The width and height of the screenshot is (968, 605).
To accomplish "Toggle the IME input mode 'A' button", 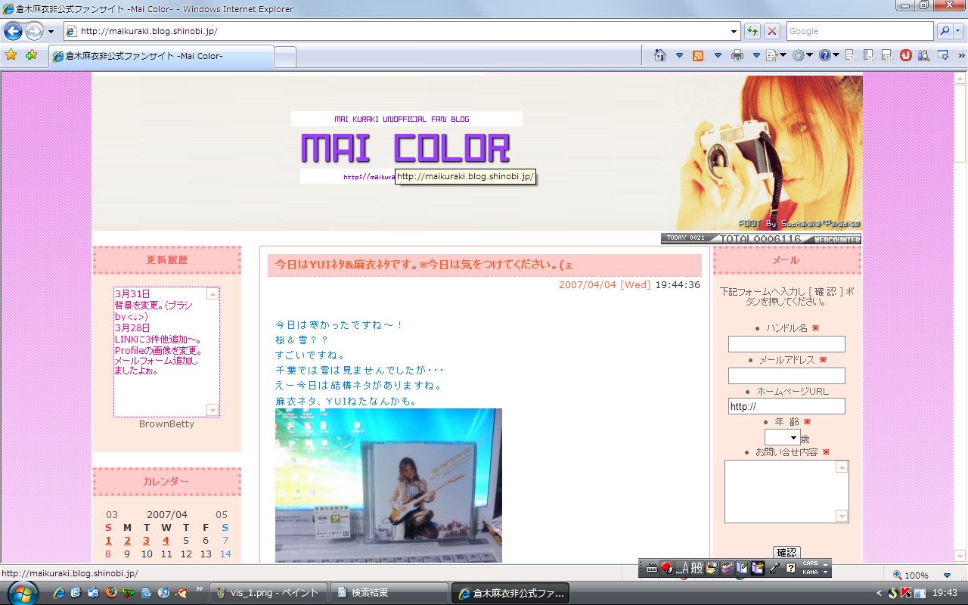I will (683, 568).
